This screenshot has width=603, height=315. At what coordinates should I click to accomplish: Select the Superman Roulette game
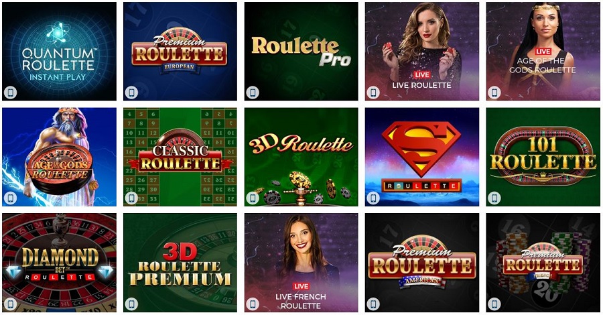[422, 157]
